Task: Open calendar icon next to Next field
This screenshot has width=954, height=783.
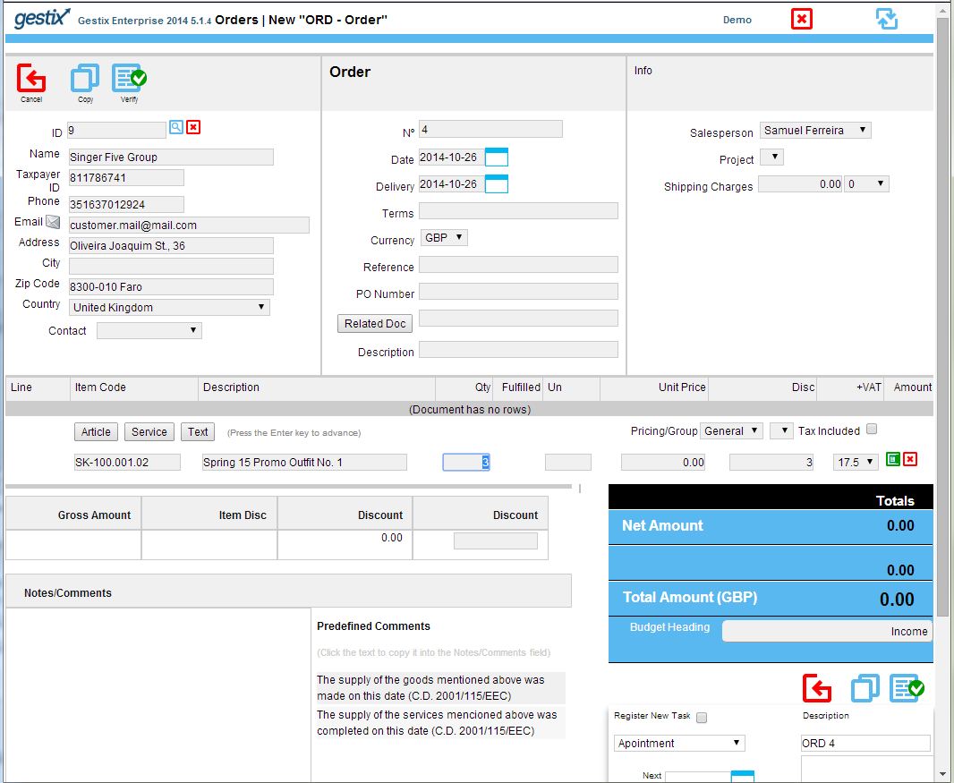Action: (742, 777)
